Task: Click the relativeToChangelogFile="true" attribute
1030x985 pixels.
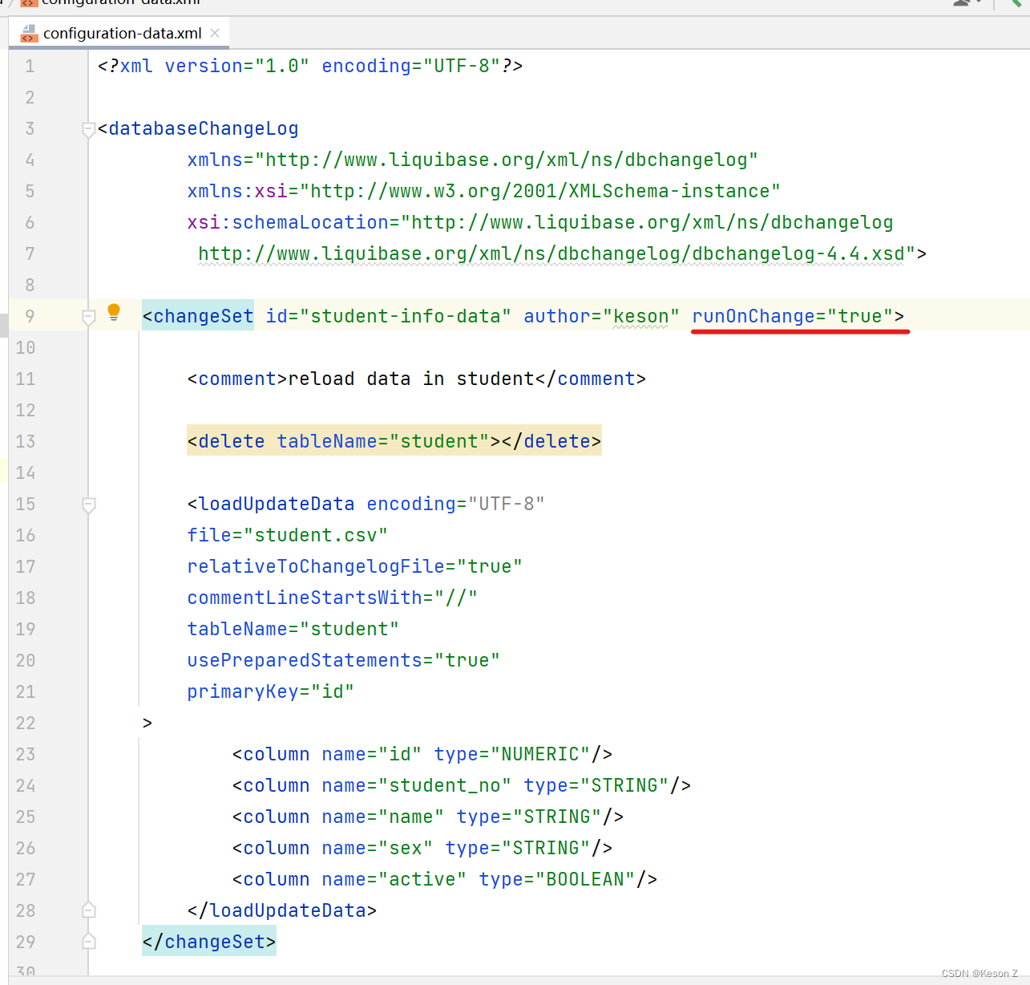Action: pyautogui.click(x=355, y=566)
